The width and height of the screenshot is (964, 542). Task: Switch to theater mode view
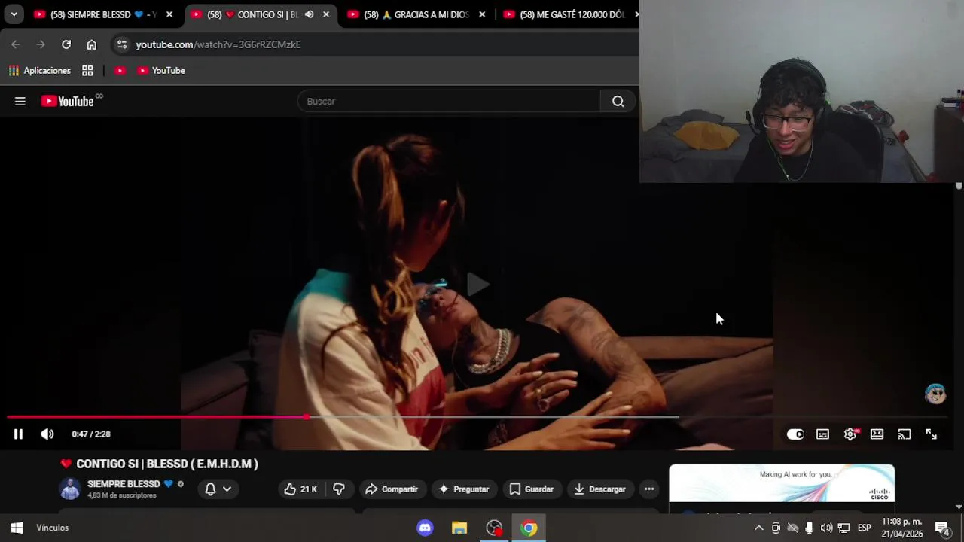(877, 434)
